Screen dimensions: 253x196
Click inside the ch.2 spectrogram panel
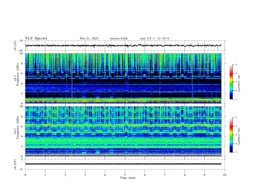click(x=123, y=131)
